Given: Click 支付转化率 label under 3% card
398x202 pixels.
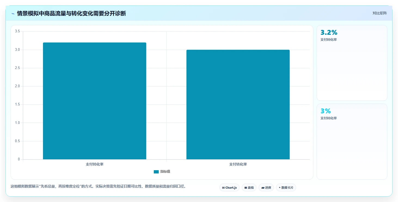Looking at the screenshot, I should pyautogui.click(x=329, y=118).
